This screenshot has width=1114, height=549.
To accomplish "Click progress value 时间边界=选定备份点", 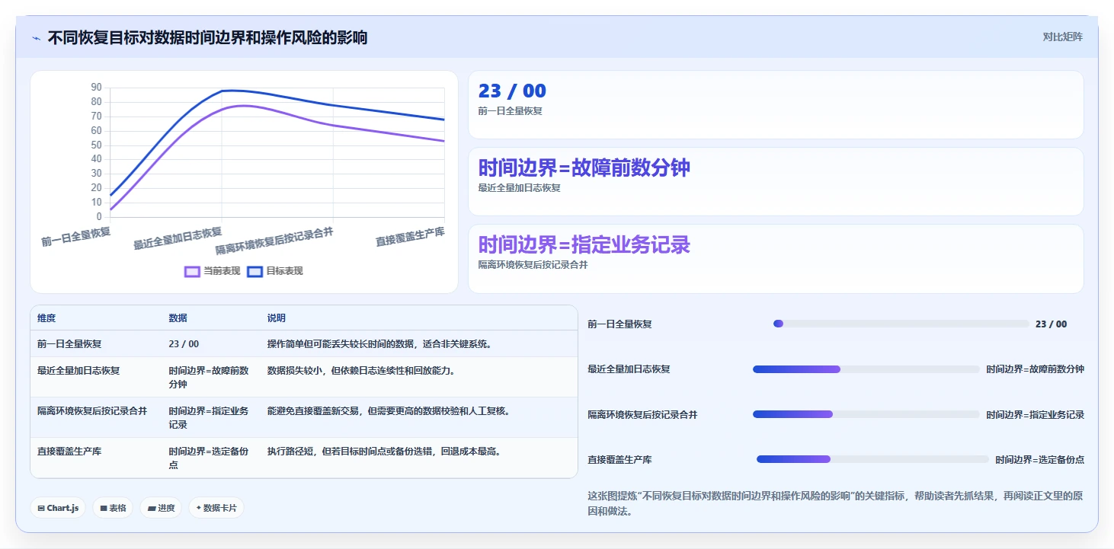I will tap(1039, 460).
